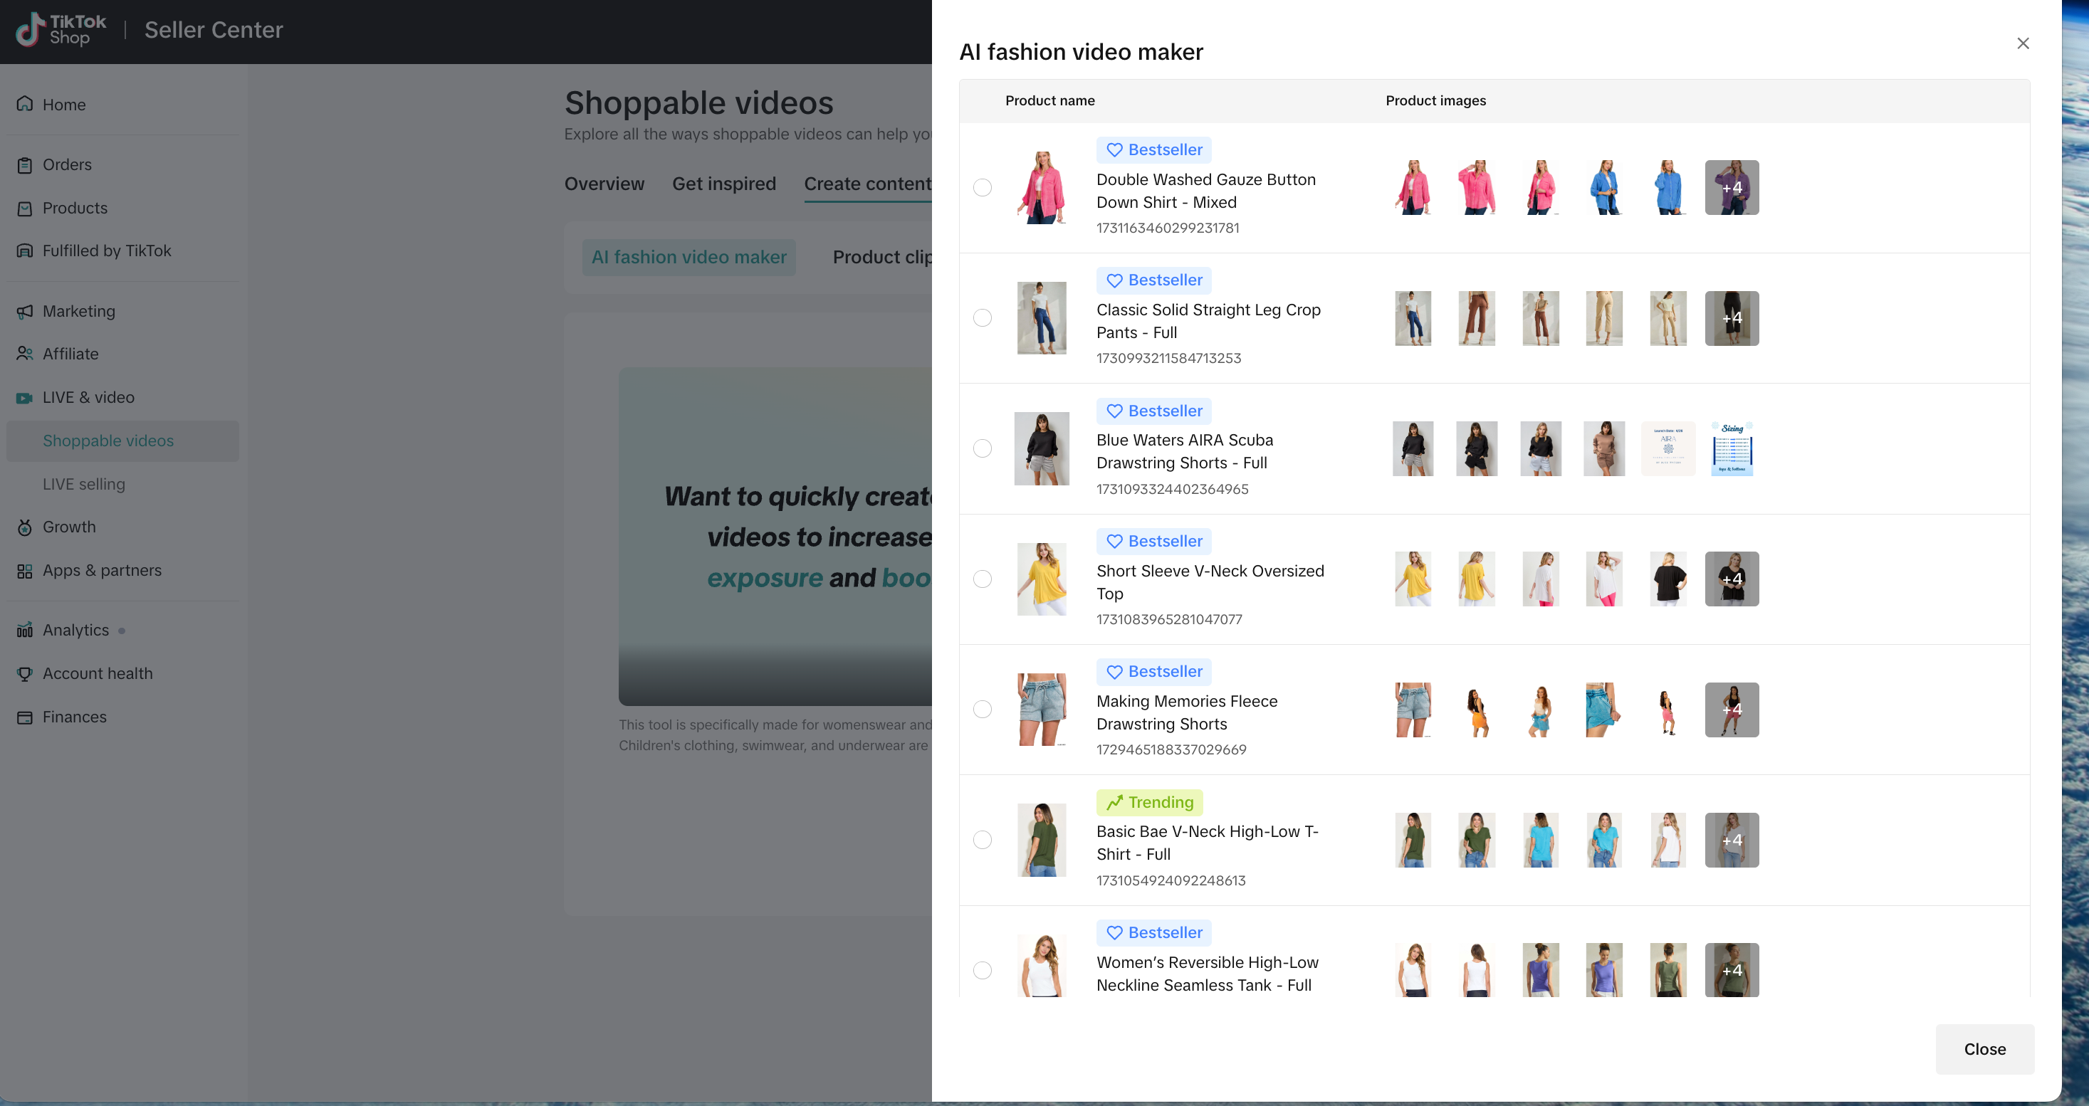Choose the Basic Bae V-Neck T-Shirt radio button

point(982,840)
